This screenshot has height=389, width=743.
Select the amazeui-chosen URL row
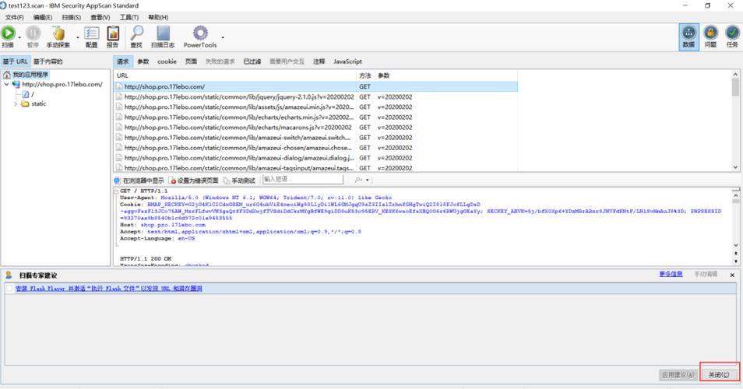(315, 148)
